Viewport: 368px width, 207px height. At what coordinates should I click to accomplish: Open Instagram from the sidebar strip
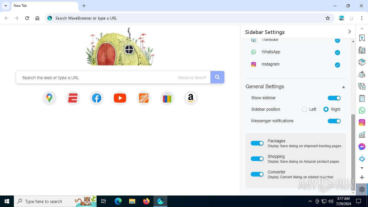tap(362, 122)
